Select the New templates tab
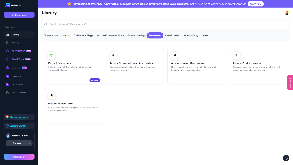 point(66,36)
